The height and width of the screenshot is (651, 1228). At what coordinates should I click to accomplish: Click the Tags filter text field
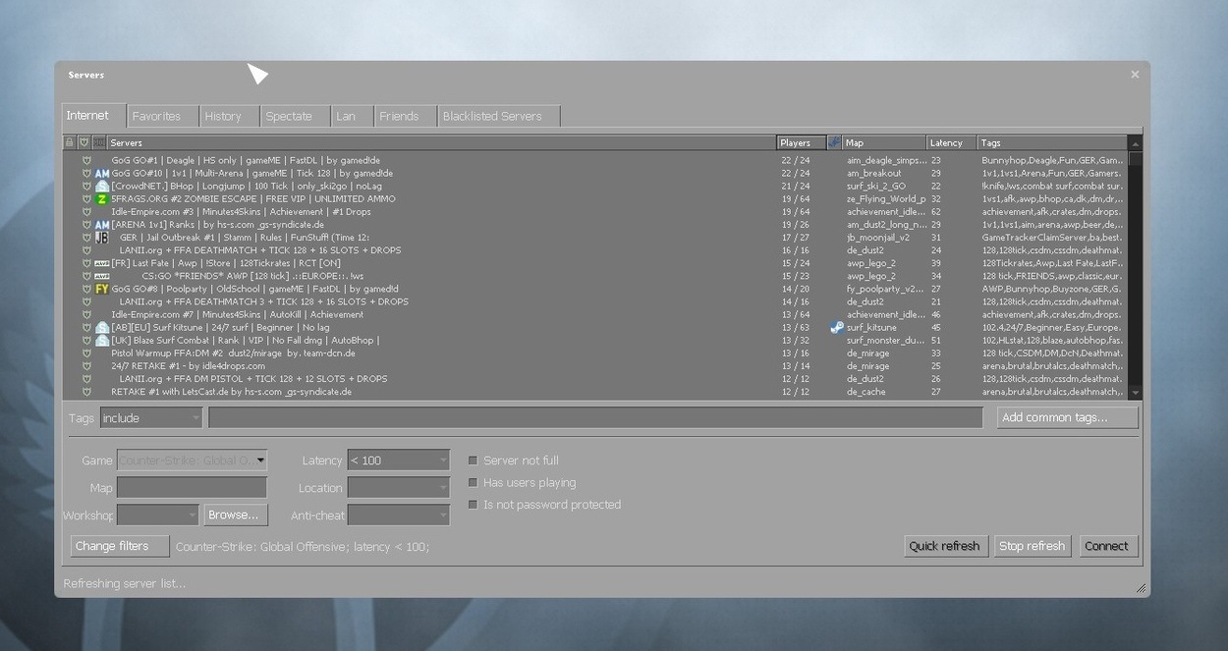point(595,417)
